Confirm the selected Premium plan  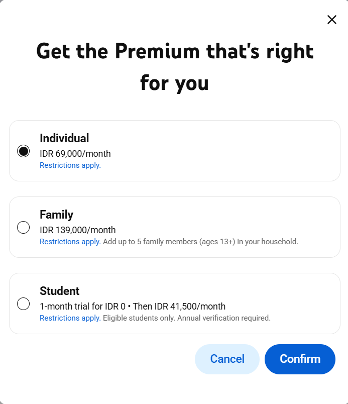(300, 359)
